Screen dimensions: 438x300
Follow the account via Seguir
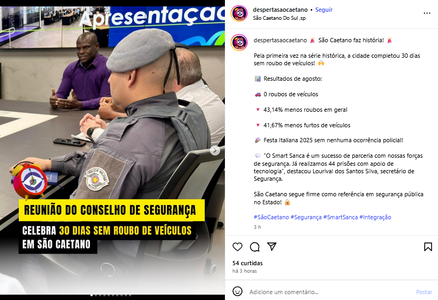(324, 10)
